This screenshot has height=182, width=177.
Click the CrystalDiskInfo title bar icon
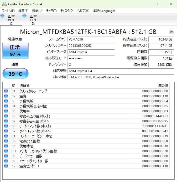click(x=4, y=4)
